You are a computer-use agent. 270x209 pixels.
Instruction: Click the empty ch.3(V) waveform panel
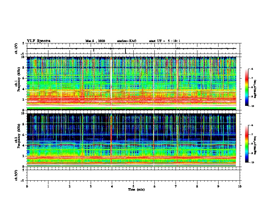(x=134, y=175)
